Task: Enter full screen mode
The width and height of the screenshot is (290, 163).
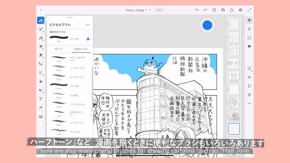Action: pos(249,10)
